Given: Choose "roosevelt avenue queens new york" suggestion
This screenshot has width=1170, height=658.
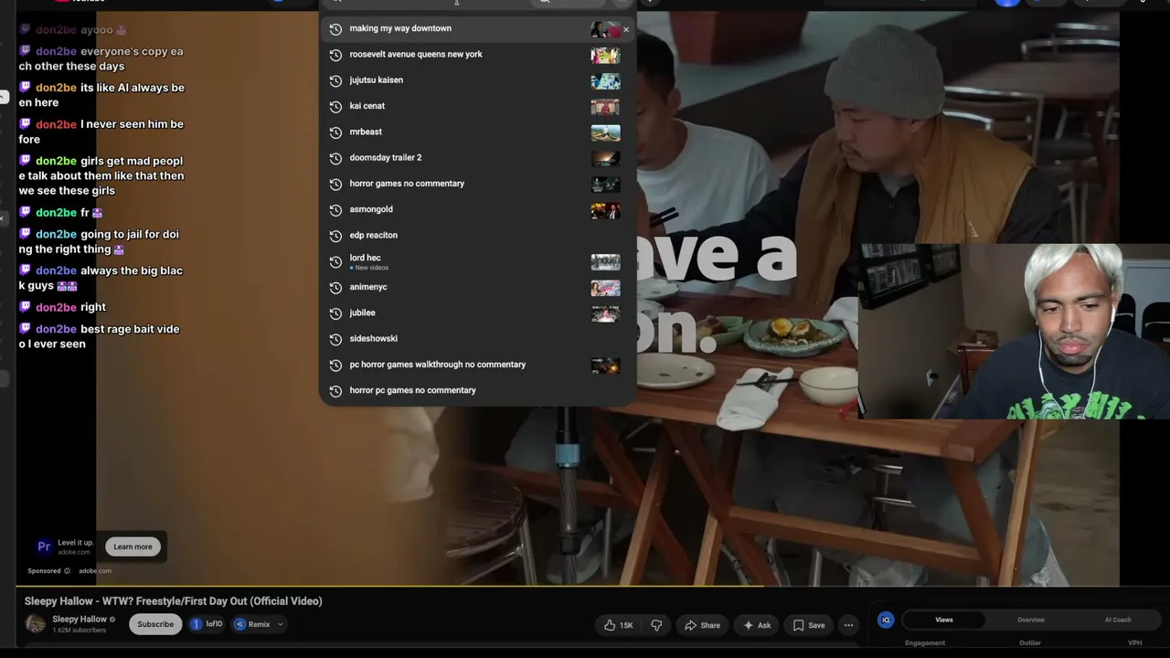Looking at the screenshot, I should (x=477, y=55).
